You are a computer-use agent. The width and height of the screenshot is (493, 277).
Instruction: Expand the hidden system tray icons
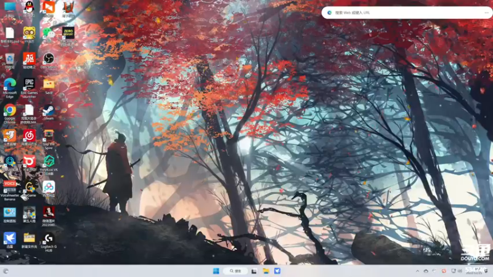pos(417,271)
